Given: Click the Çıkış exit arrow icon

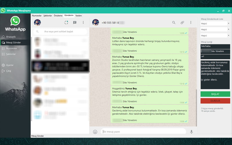Looking at the screenshot, I should coord(3,71).
